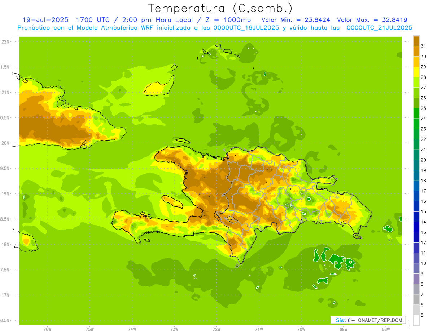The image size is (433, 334).
Task: Click the green swatch between 26 and 27
Action: (x=416, y=93)
